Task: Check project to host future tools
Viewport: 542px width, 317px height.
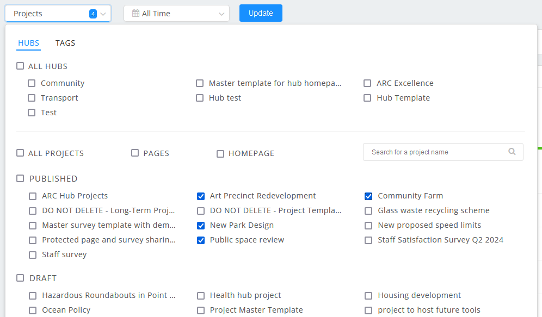Action: click(x=368, y=310)
